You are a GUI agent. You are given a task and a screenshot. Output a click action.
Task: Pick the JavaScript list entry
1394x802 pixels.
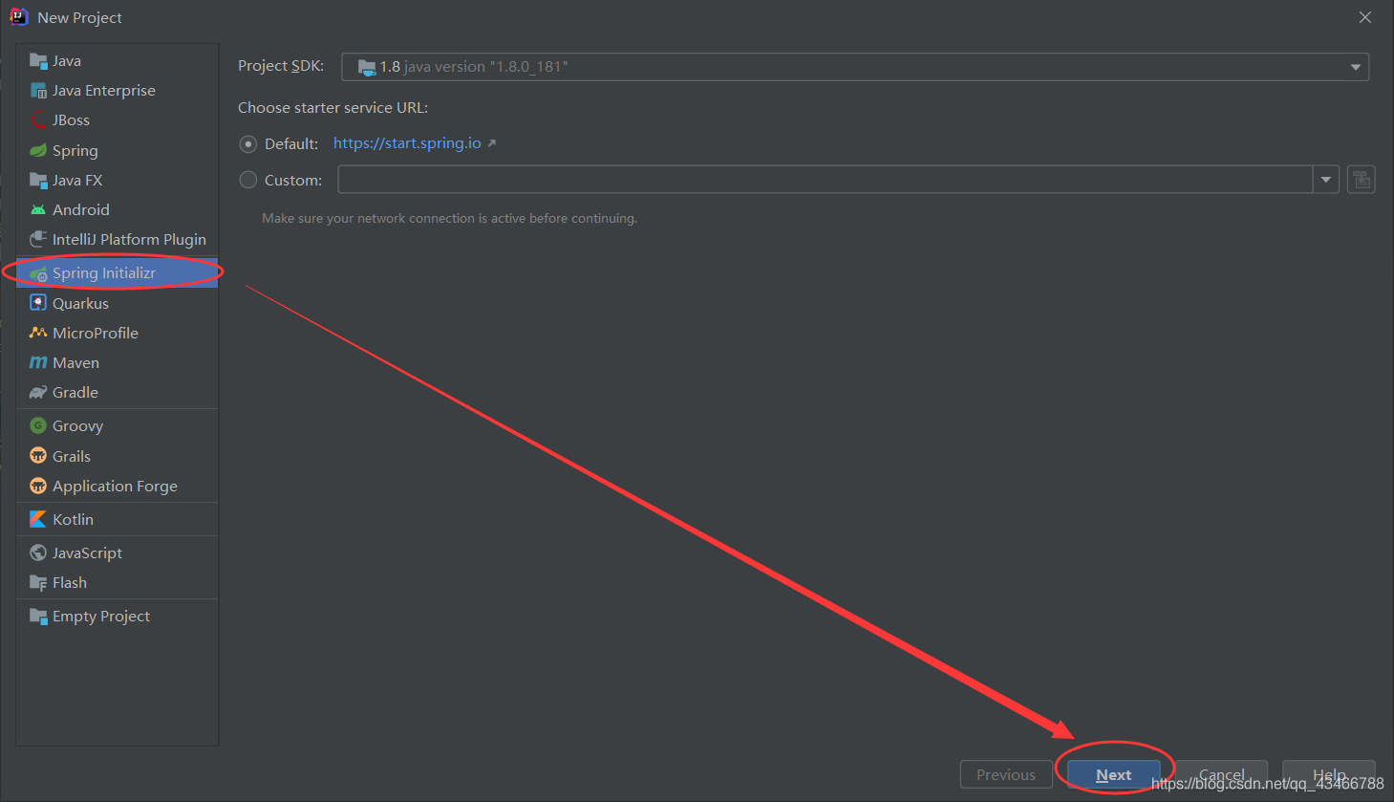(x=118, y=553)
